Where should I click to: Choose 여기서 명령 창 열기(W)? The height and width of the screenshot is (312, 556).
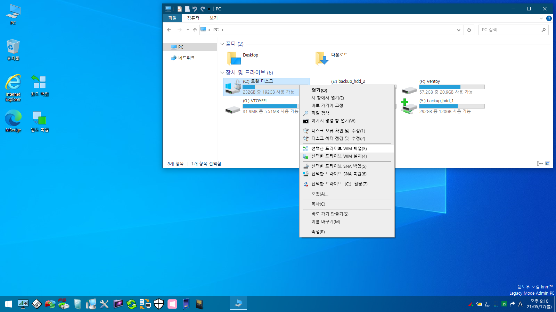click(x=347, y=121)
